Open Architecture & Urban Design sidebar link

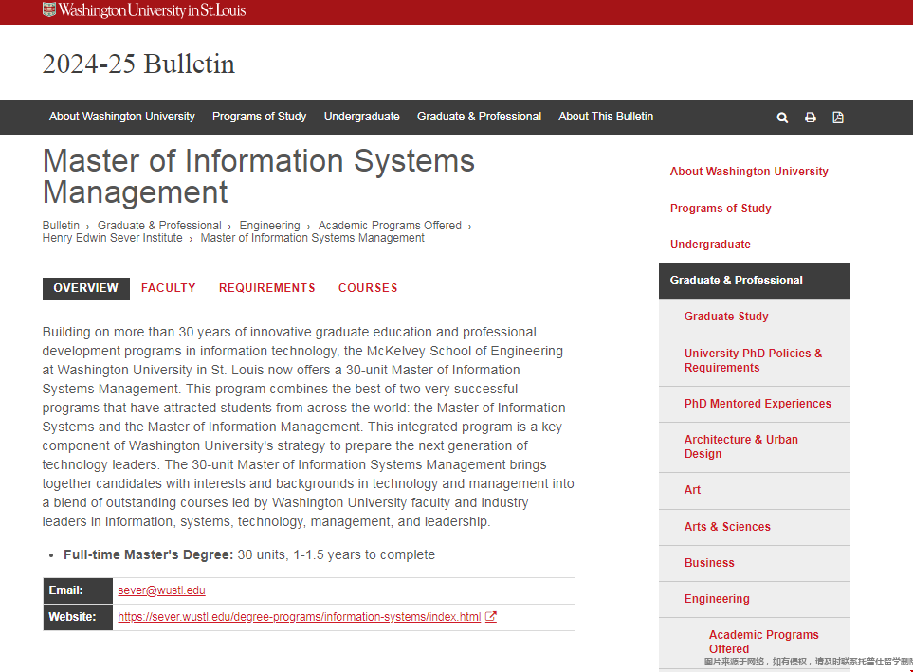coord(754,446)
